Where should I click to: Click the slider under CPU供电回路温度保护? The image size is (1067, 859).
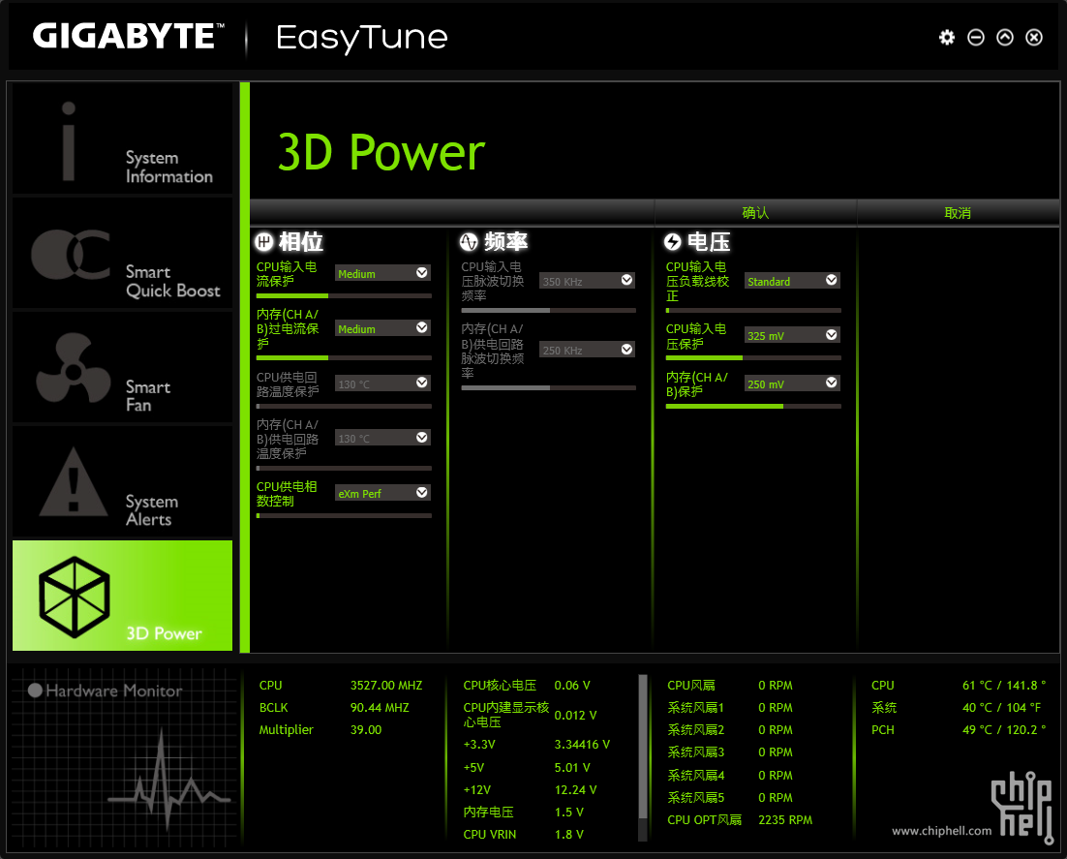click(x=344, y=407)
